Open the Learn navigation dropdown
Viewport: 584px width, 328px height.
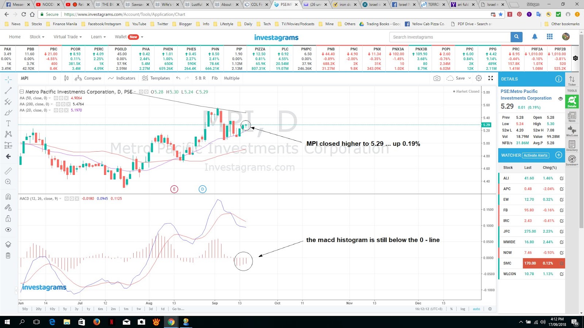(x=98, y=37)
